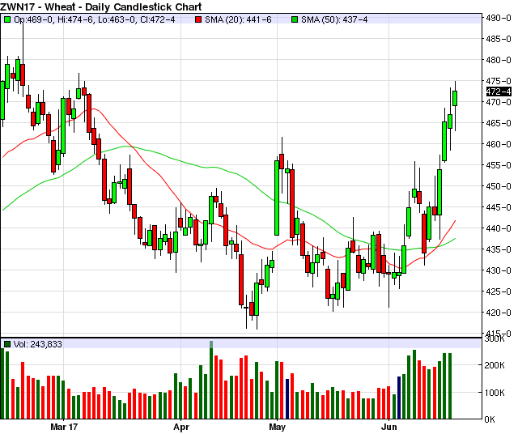518x434 pixels.
Task: Click the 0K volume axis label
Action: click(490, 419)
